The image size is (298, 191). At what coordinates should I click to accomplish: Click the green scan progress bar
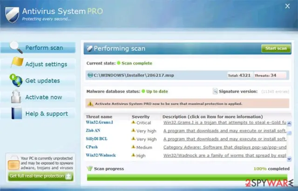pos(187,177)
